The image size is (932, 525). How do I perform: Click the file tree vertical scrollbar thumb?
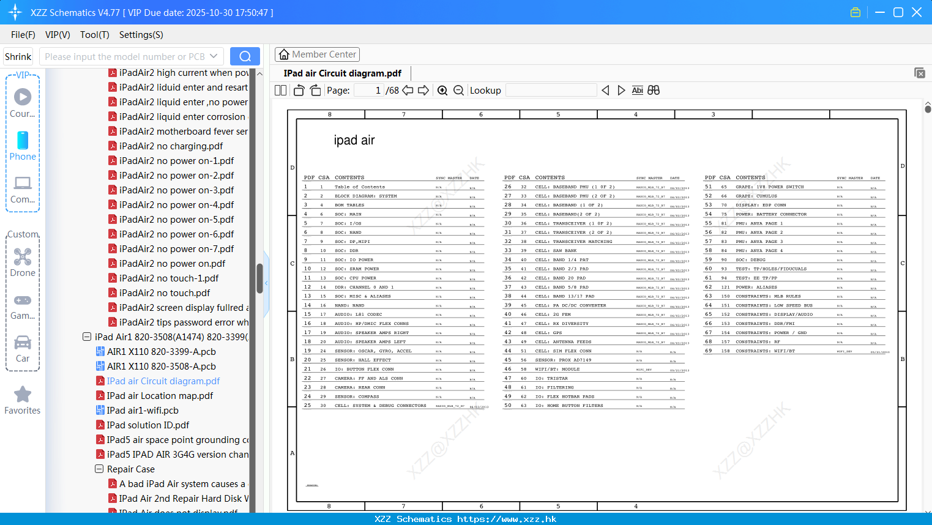[x=259, y=278]
